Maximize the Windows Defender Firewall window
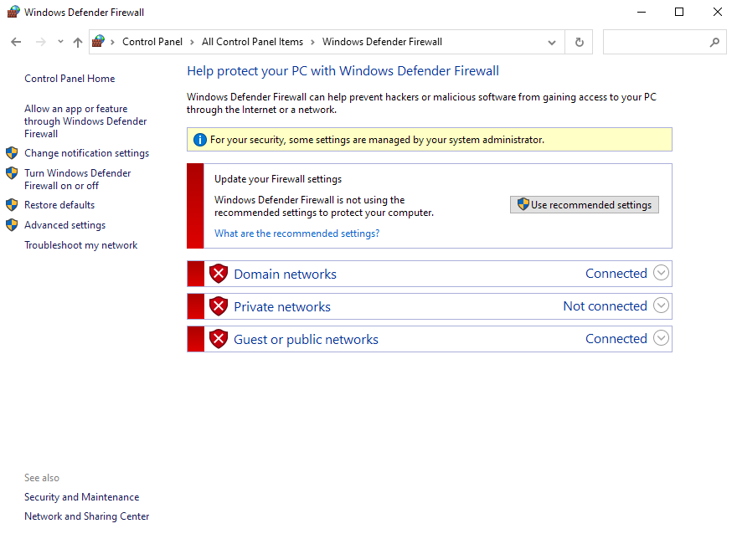 click(679, 12)
